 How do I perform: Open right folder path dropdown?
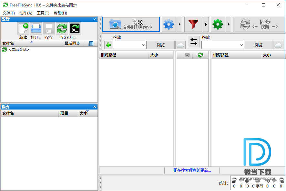click(241, 45)
